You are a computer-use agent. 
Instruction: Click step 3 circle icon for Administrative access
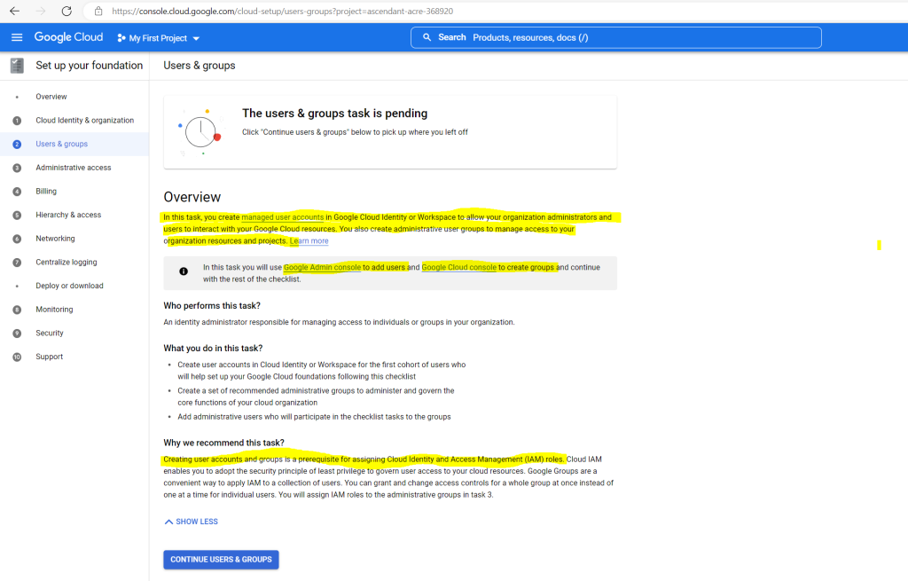(17, 168)
